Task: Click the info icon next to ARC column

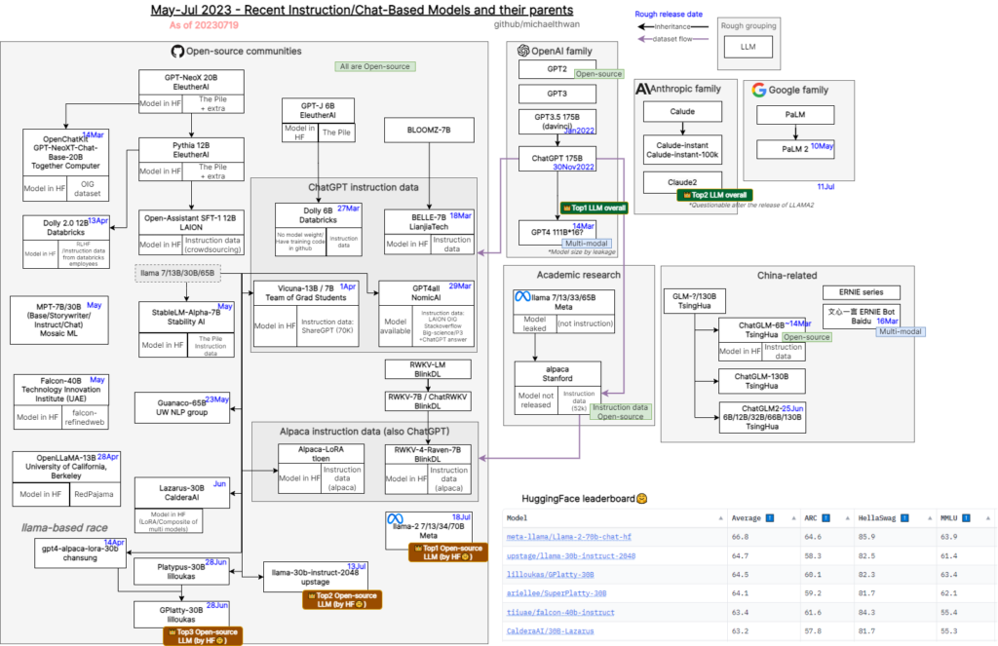Action: (825, 518)
